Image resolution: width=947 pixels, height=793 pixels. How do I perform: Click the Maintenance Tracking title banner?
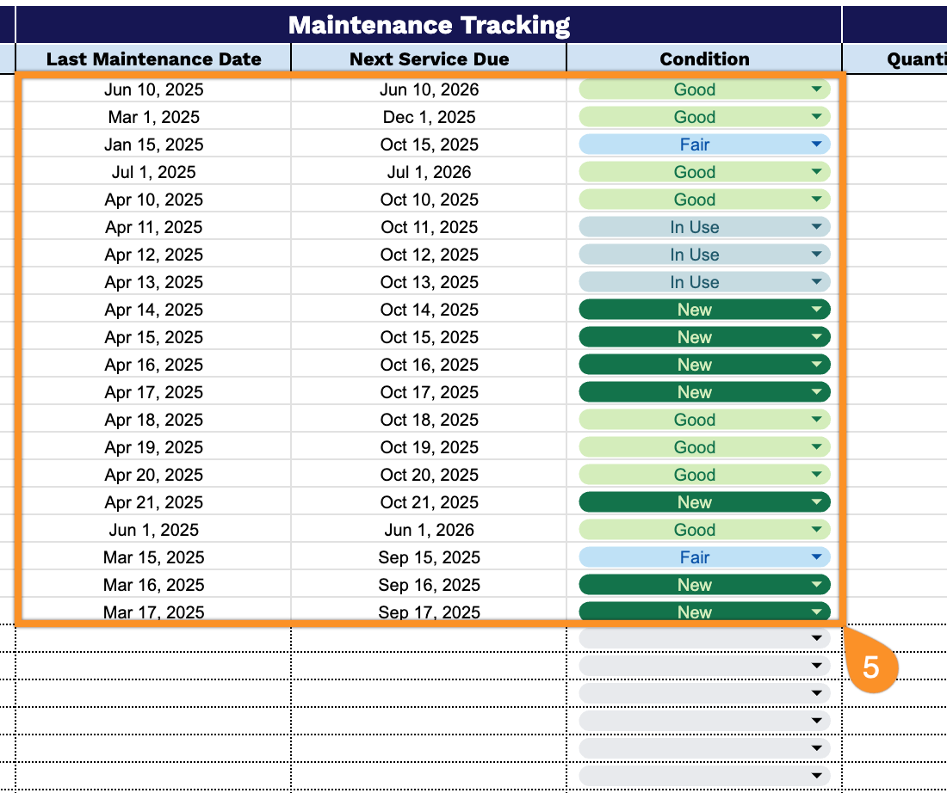tap(430, 25)
